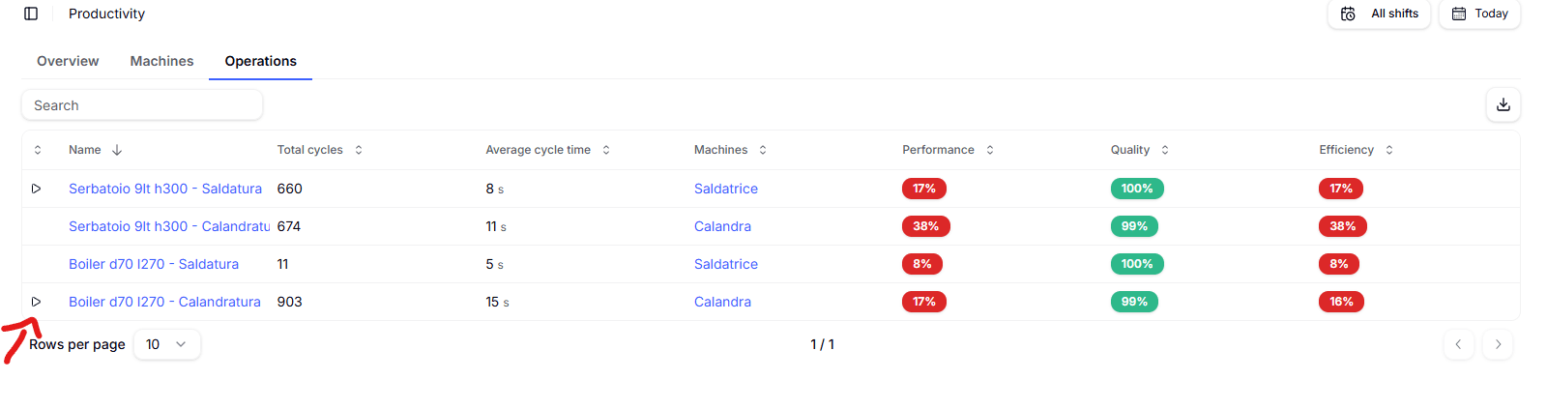Sort the Performance column
The image size is (1547, 409).
coord(990,150)
